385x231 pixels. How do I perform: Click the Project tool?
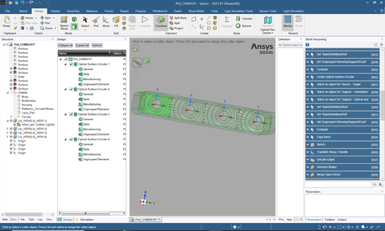pyautogui.click(x=176, y=28)
